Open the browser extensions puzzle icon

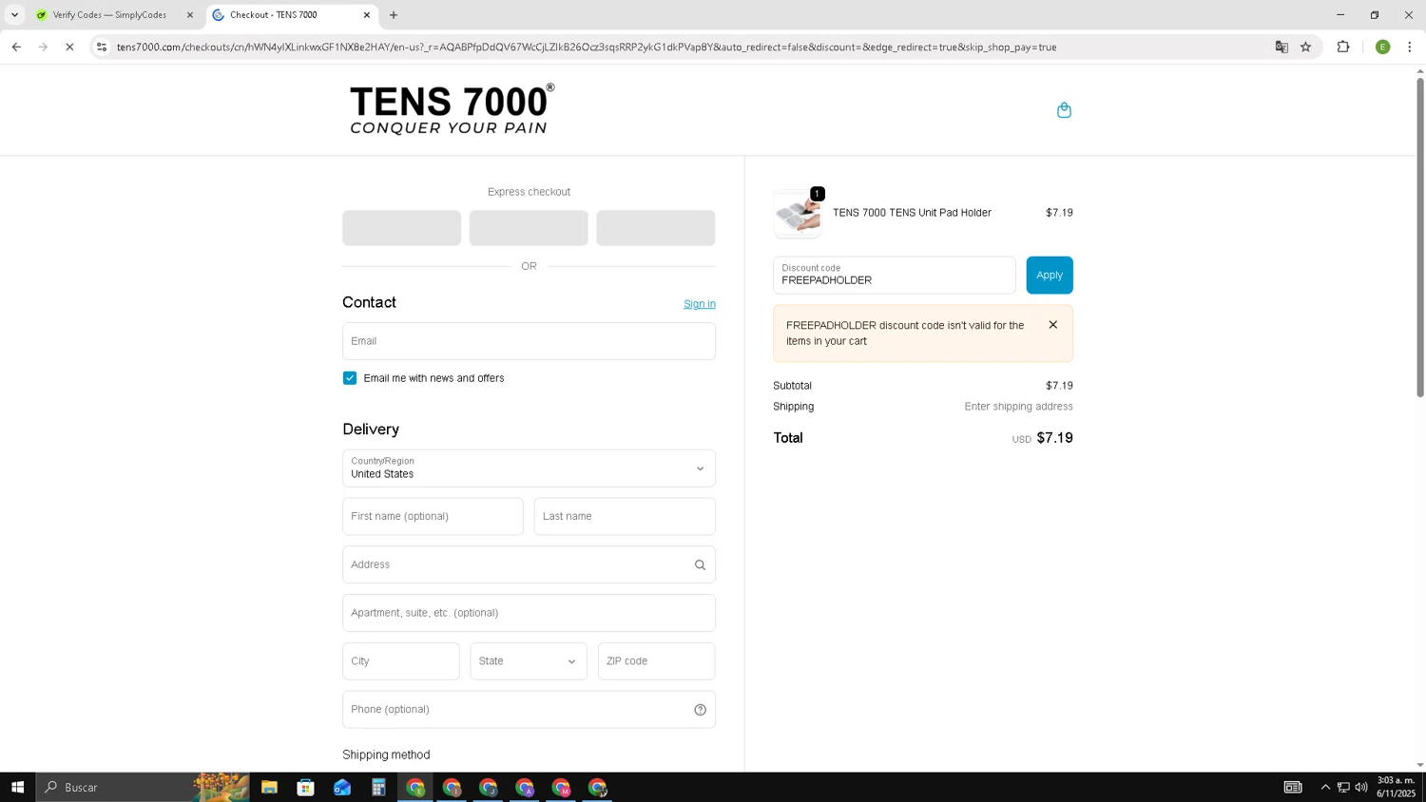pyautogui.click(x=1343, y=47)
